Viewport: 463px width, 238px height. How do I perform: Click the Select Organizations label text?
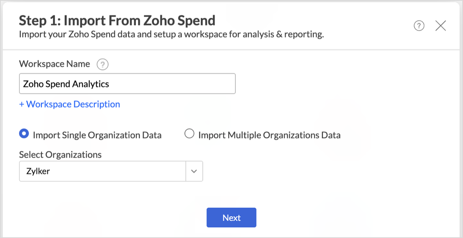60,155
